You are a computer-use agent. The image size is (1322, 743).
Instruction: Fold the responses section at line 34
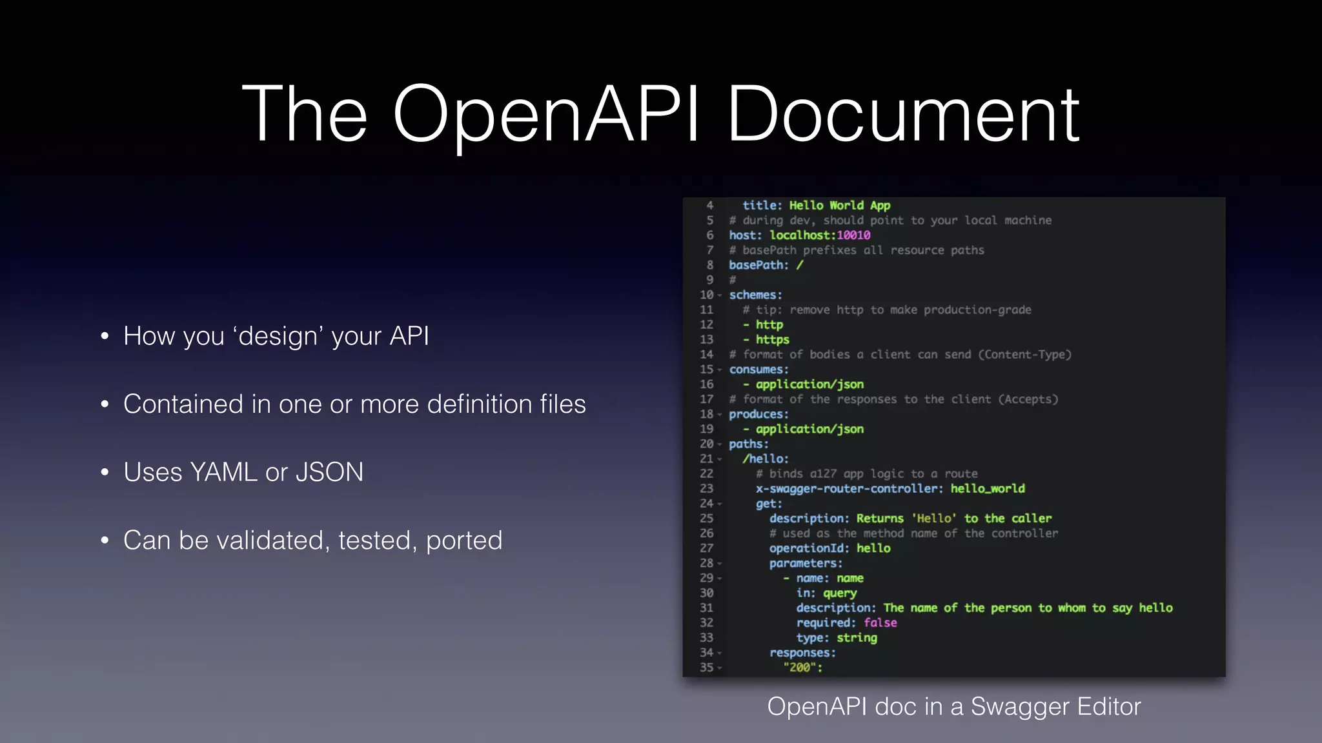coord(720,653)
